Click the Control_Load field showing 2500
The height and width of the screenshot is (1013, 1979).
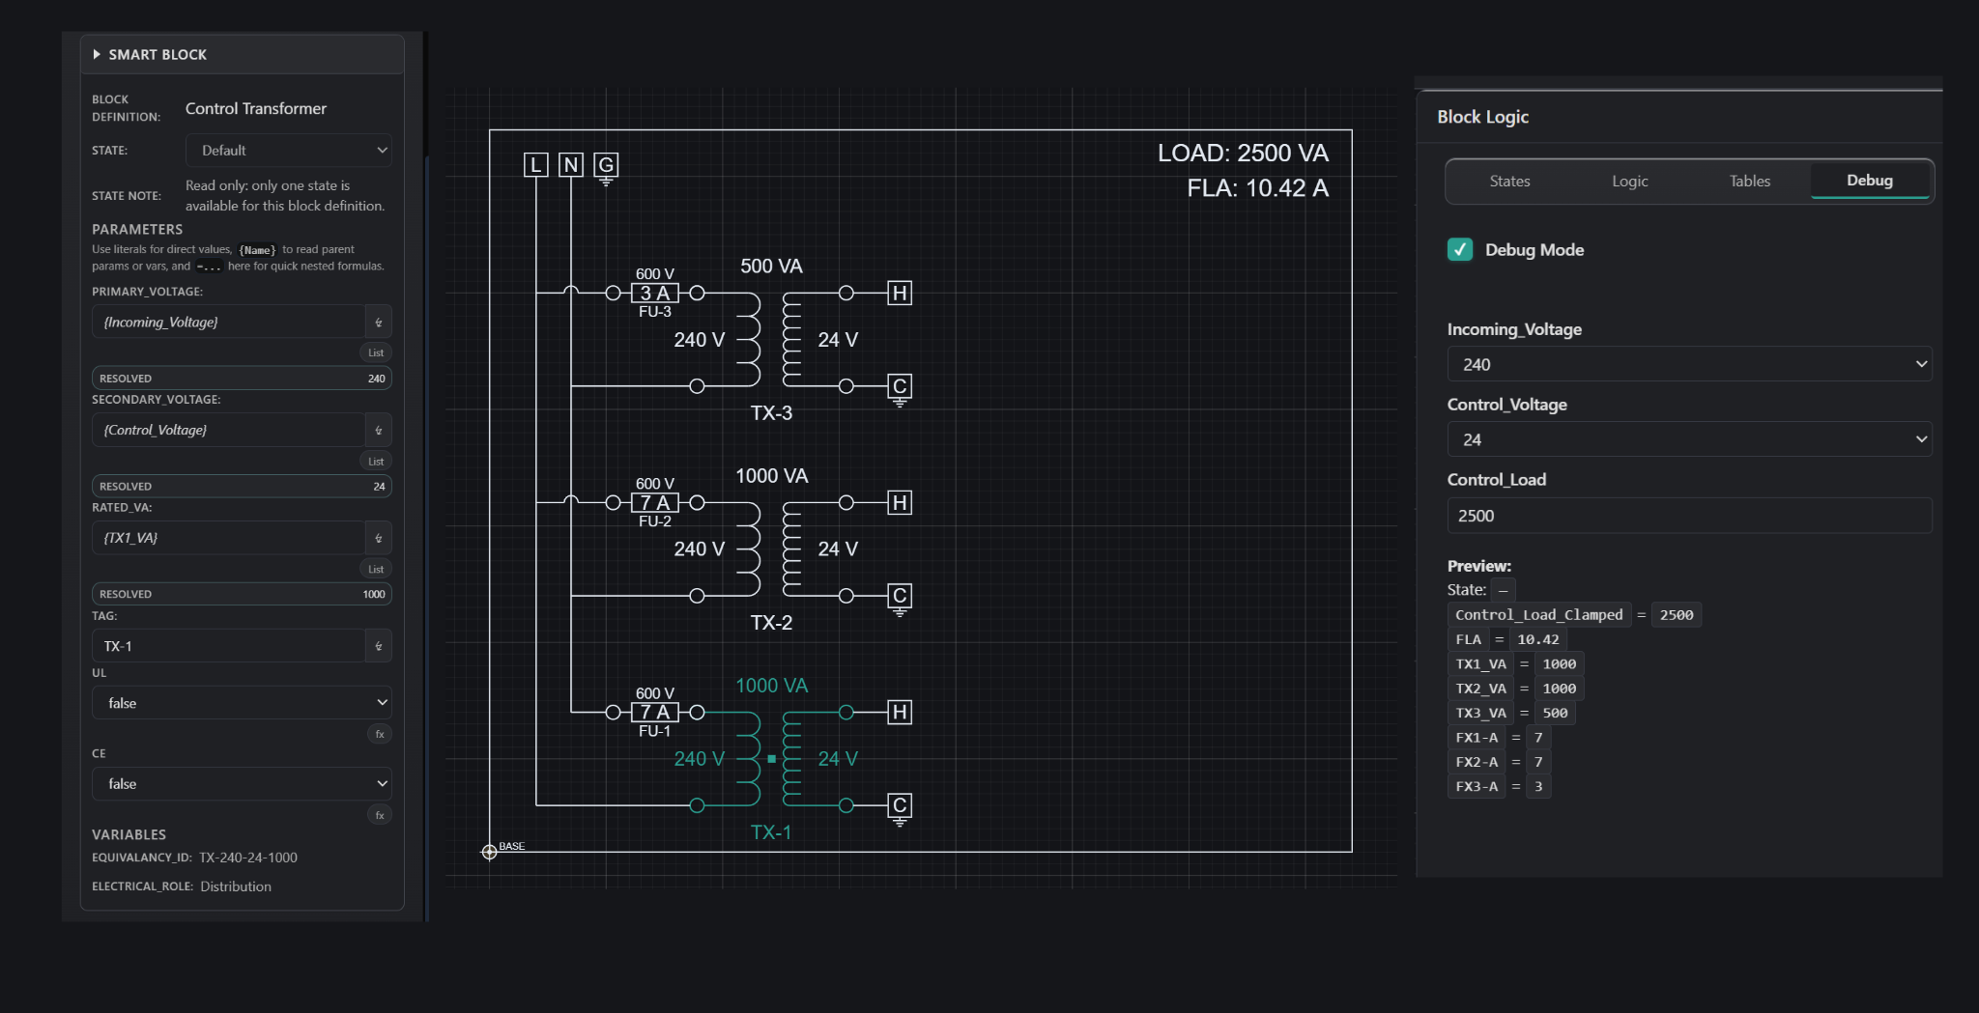point(1689,516)
